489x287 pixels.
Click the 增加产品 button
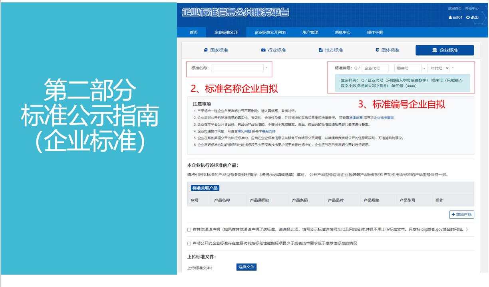(x=461, y=215)
